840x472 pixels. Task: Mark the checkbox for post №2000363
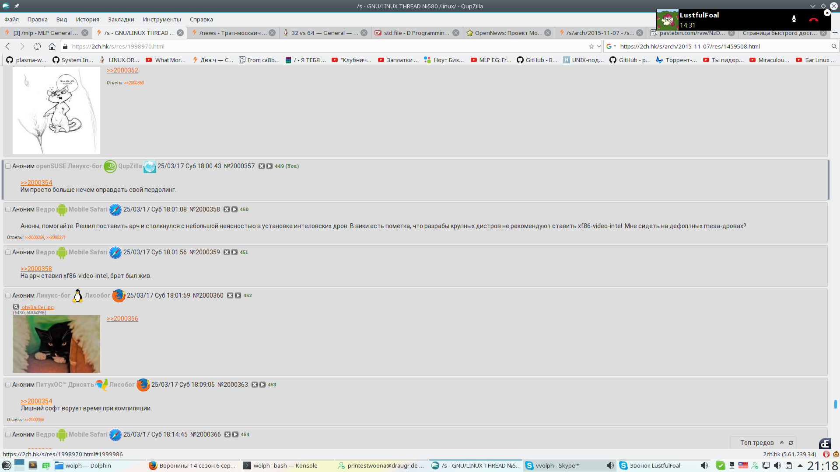(8, 385)
